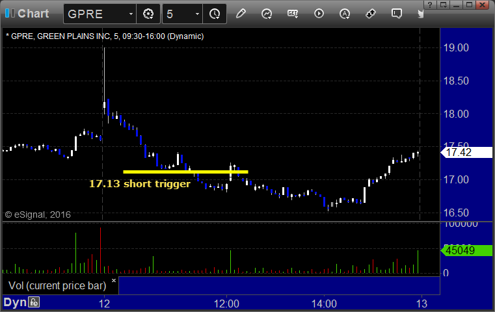Click the green 45049 volume marker

coord(466,250)
